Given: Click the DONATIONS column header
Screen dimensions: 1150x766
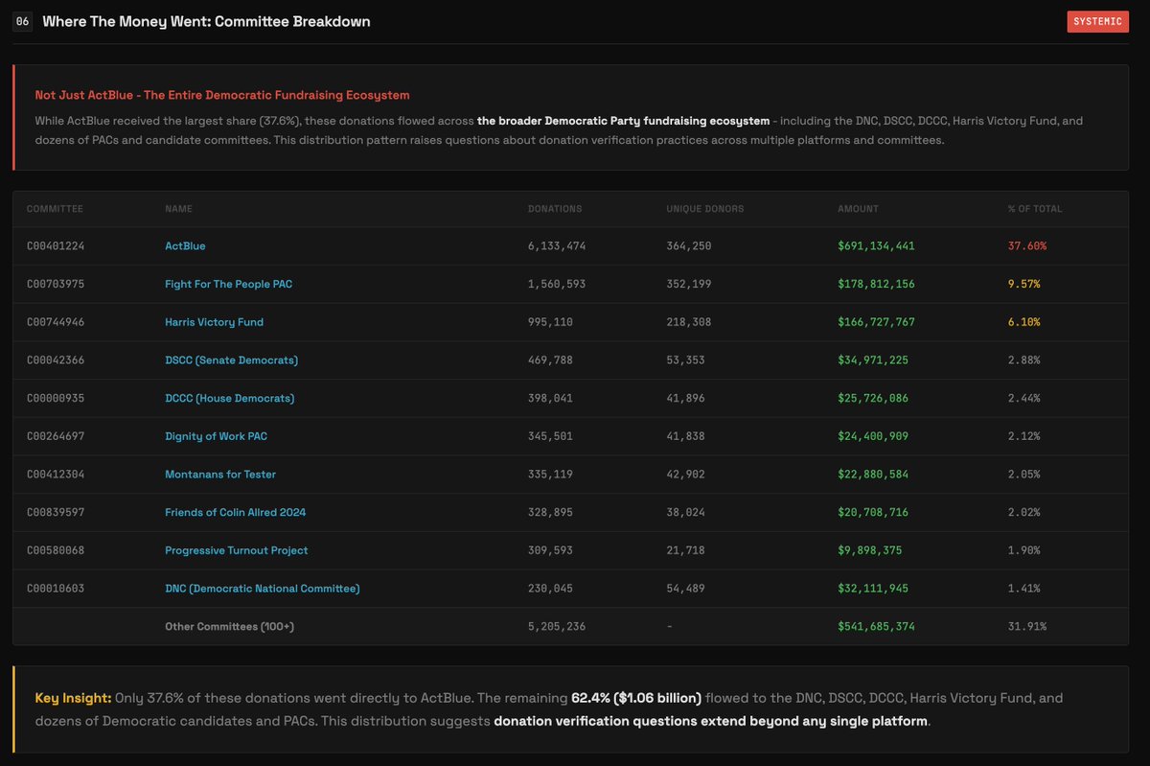Looking at the screenshot, I should tap(555, 209).
